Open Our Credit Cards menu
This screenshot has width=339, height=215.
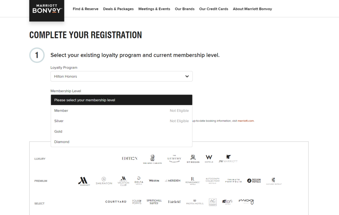pos(214,9)
